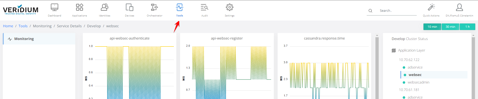Click the search magnifier icon
This screenshot has height=99, width=478.
tap(370, 11)
